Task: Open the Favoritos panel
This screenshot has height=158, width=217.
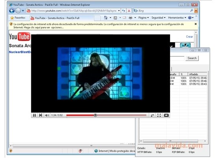Action: click(x=18, y=18)
